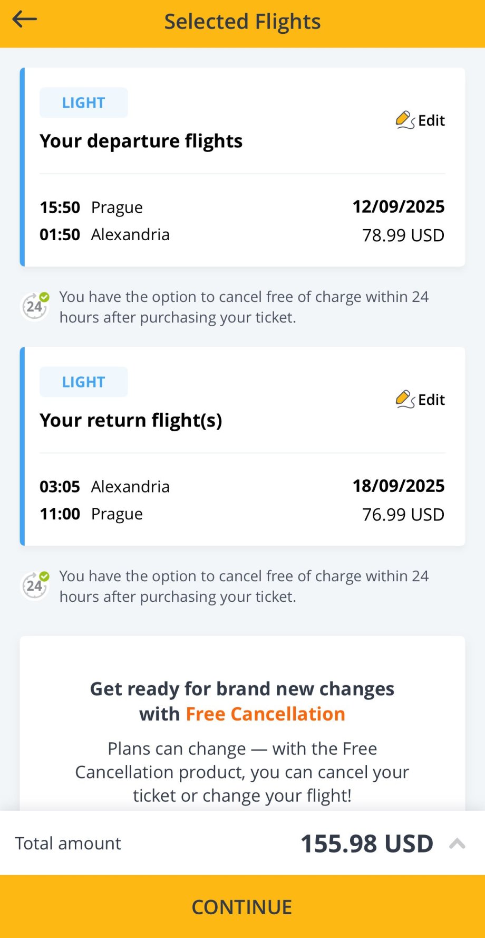Tap the 155.98 USD total price

click(366, 844)
